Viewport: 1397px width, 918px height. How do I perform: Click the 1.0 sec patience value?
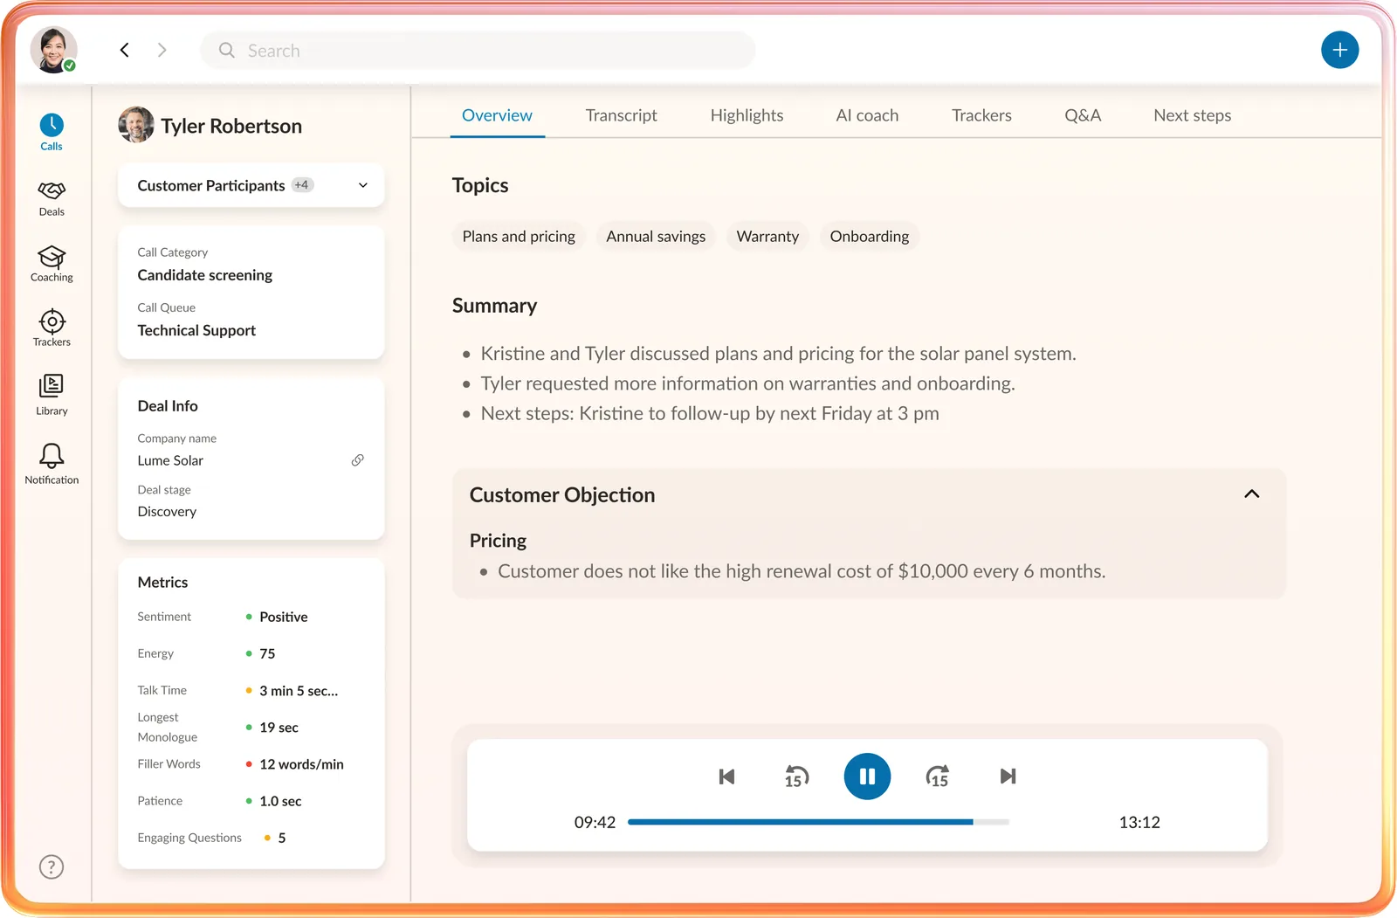click(280, 801)
